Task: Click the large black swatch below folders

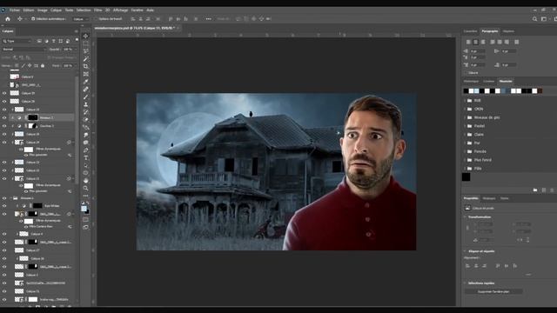Action: point(466,176)
